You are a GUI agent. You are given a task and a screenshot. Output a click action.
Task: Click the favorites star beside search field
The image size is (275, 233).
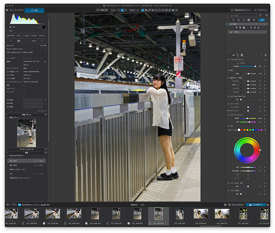260,15
